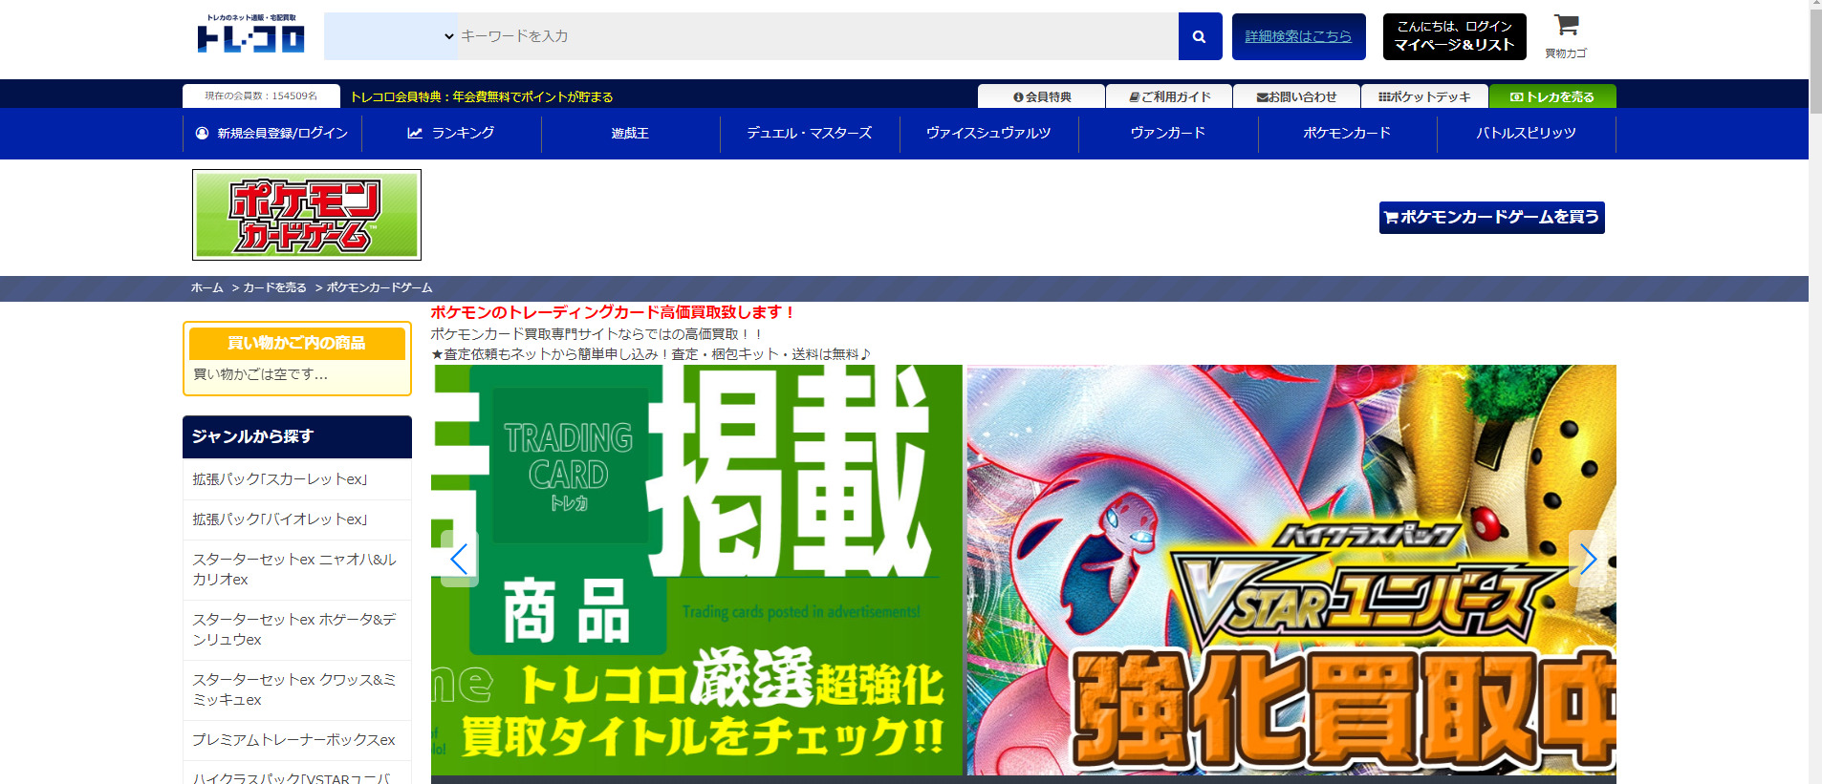Open the shopping cart icon 買物カゴ
Screen dimensions: 1822x784
[1566, 36]
